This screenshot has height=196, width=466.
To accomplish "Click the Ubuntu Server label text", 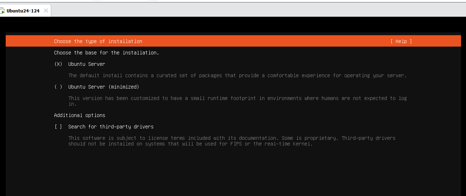I will point(87,64).
